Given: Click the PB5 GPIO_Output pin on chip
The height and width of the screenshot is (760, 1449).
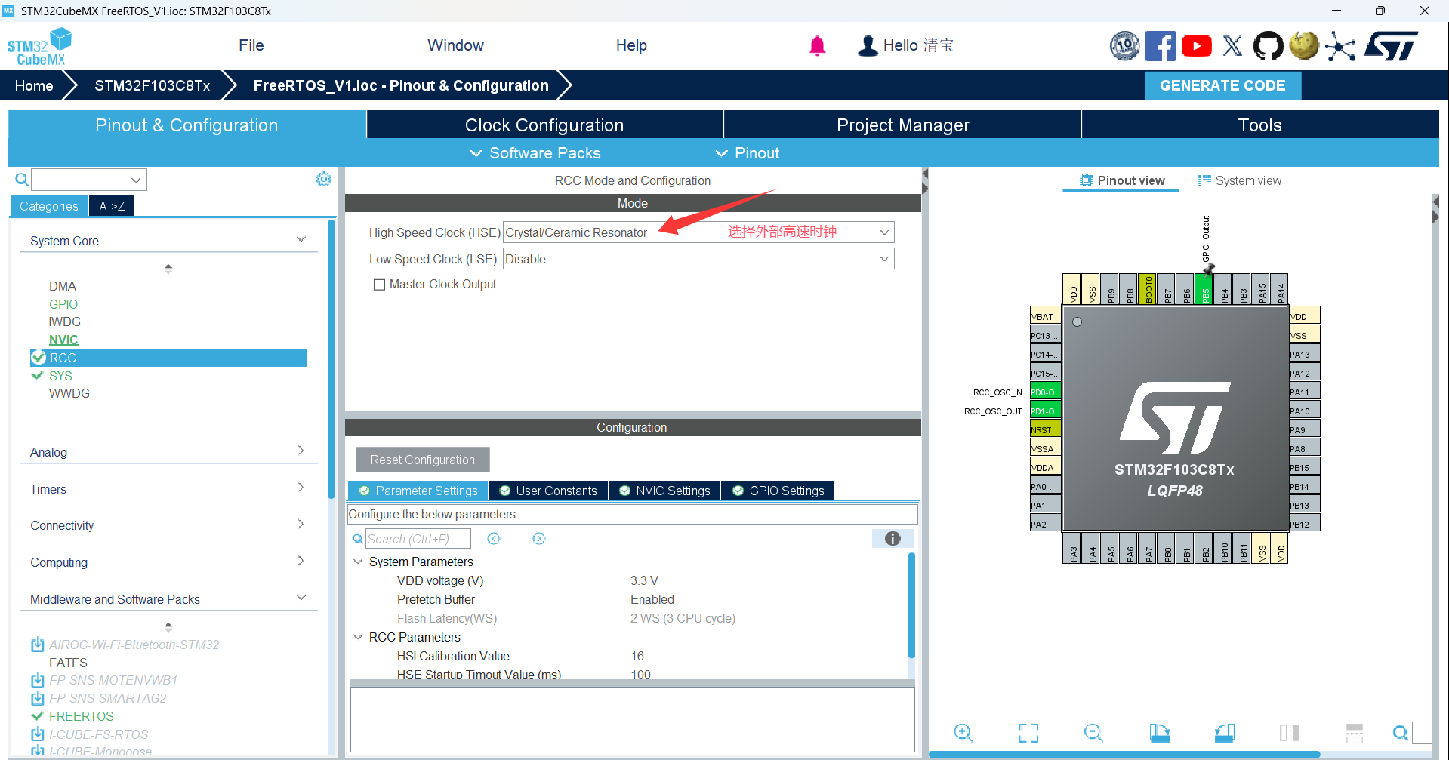Looking at the screenshot, I should click(x=1205, y=289).
